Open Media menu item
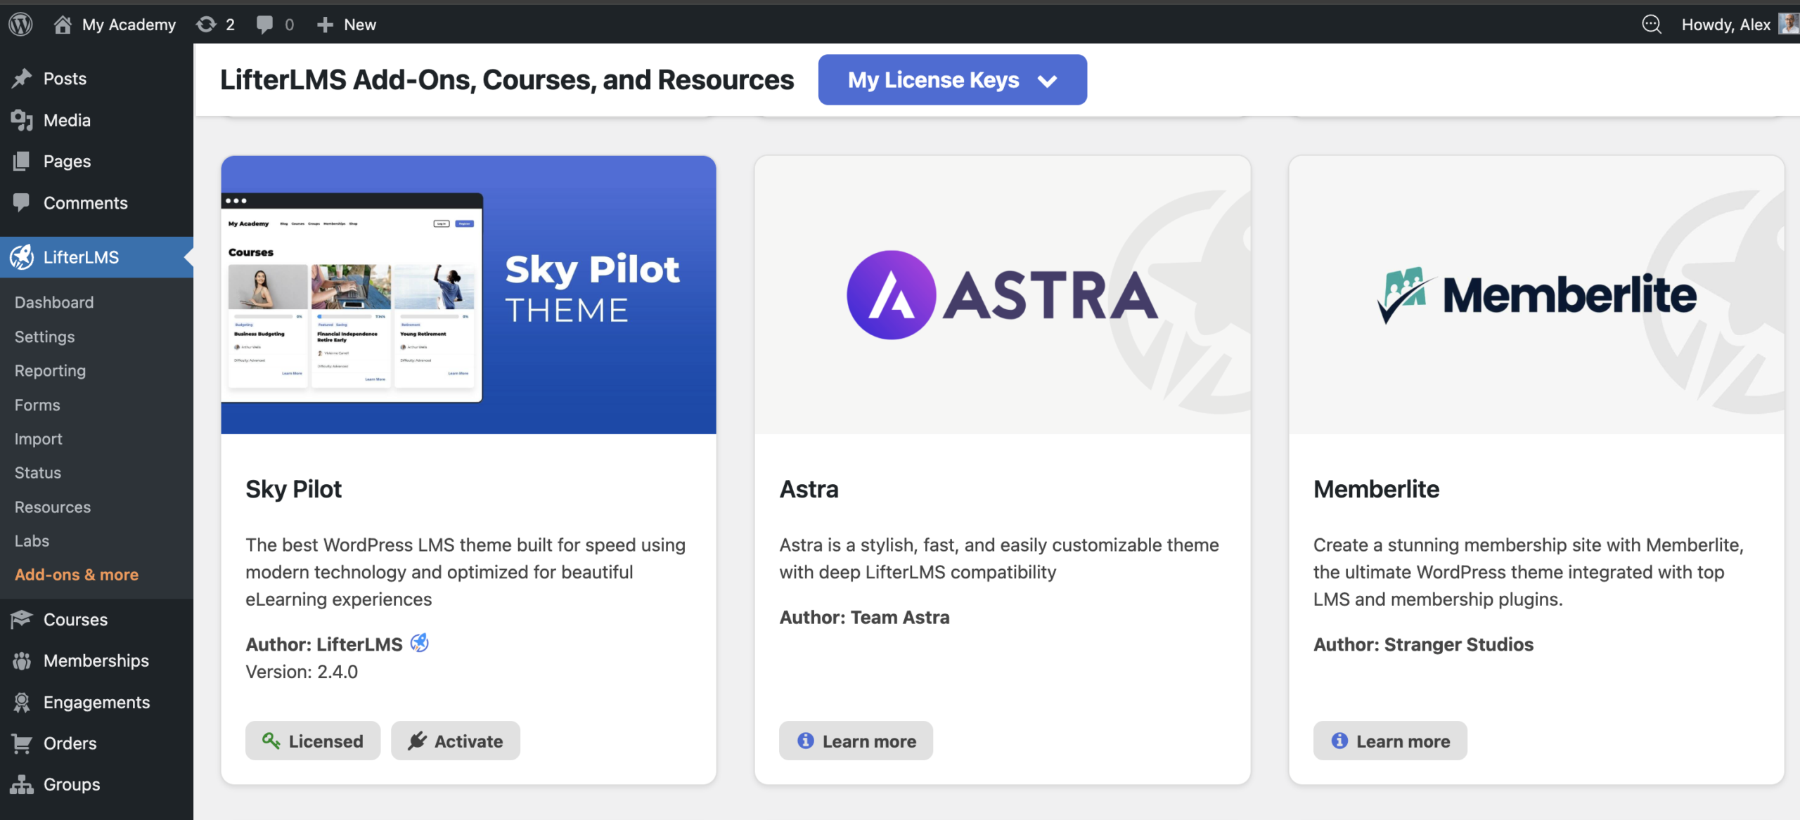 pos(96,120)
